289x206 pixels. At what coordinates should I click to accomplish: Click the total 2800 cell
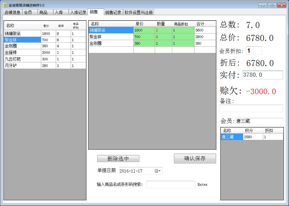pyautogui.click(x=205, y=37)
